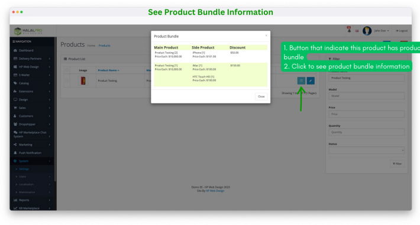This screenshot has height=225, width=420.
Task: Click the Products breadcrumb link
Action: tap(104, 46)
